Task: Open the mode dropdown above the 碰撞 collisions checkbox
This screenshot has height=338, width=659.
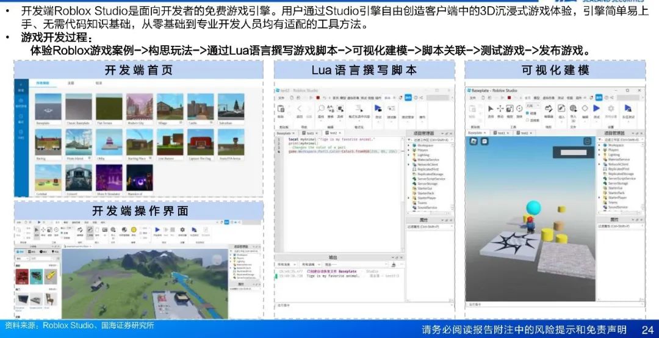Action: (x=533, y=106)
